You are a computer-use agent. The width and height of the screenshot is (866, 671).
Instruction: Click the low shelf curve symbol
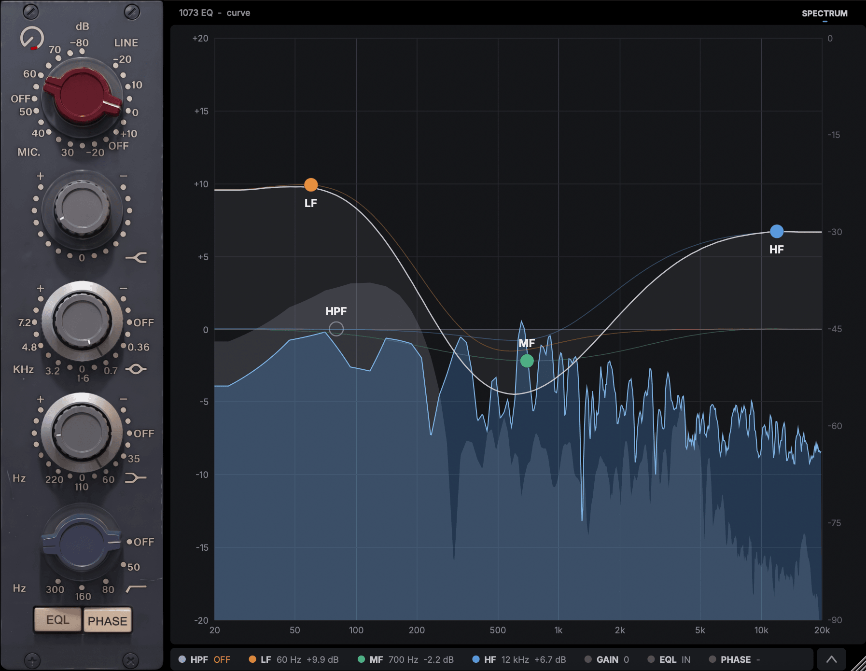136,478
